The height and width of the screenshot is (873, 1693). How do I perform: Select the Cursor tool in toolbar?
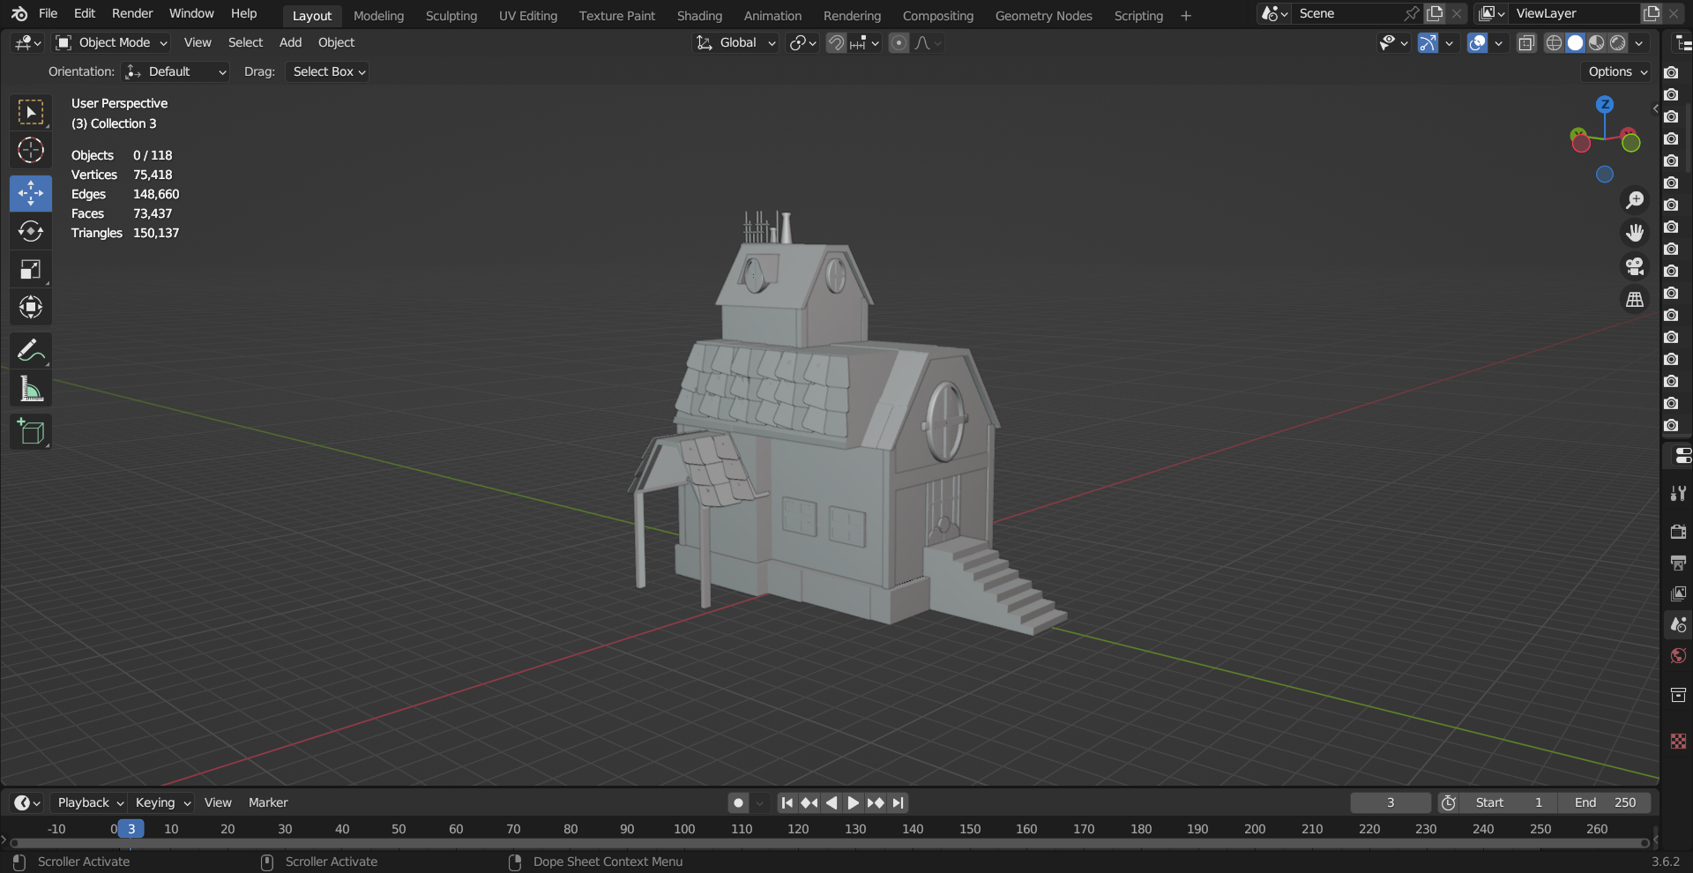[x=31, y=151]
